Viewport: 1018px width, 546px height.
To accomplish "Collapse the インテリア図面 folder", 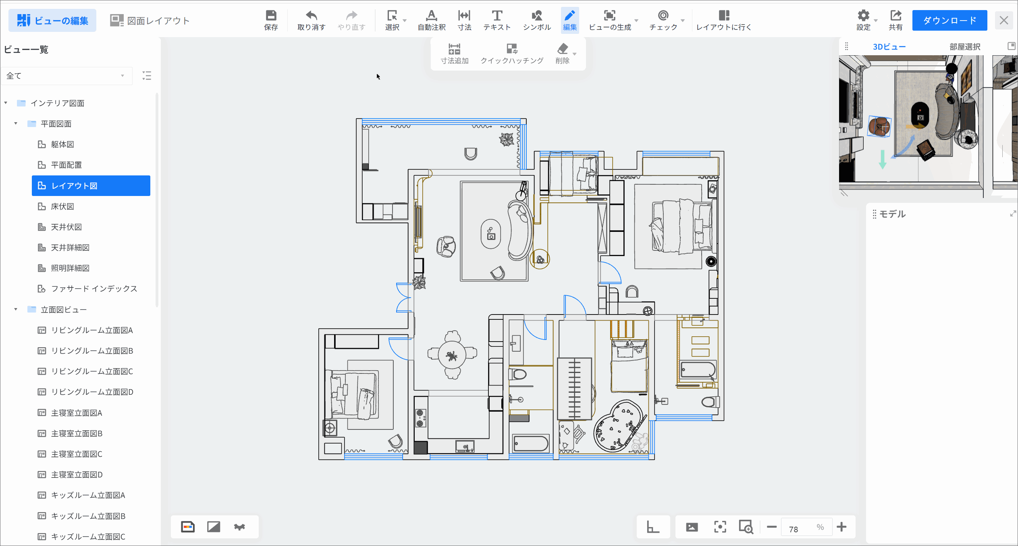I will pos(6,103).
